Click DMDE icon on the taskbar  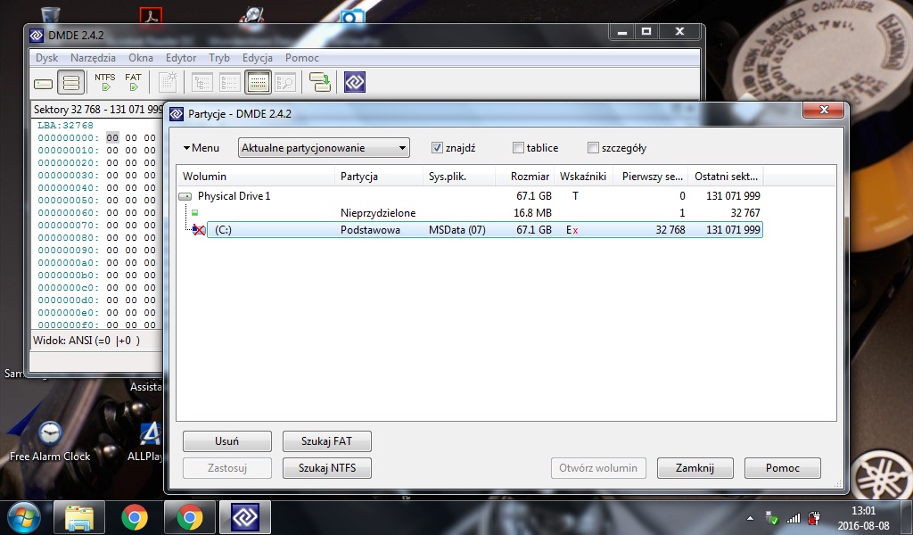click(x=245, y=517)
